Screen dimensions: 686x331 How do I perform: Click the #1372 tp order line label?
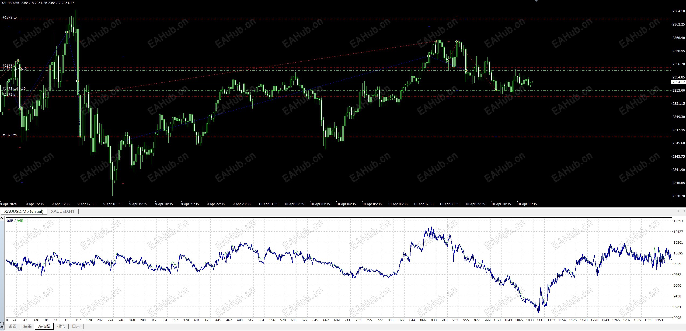click(10, 17)
